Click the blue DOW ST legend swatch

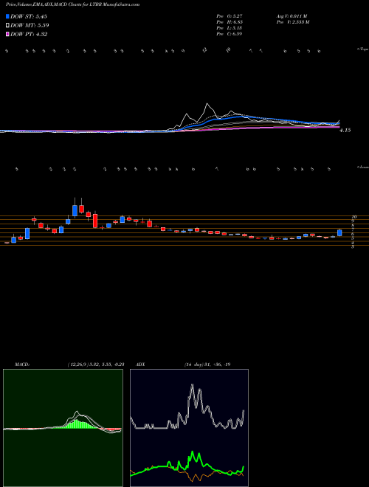[7, 16]
